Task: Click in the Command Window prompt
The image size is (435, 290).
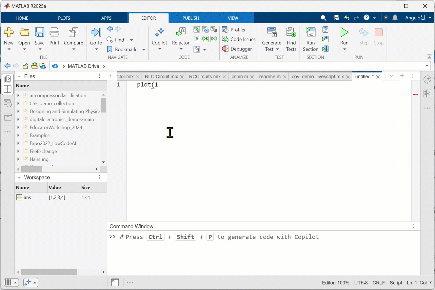Action: [x=263, y=237]
